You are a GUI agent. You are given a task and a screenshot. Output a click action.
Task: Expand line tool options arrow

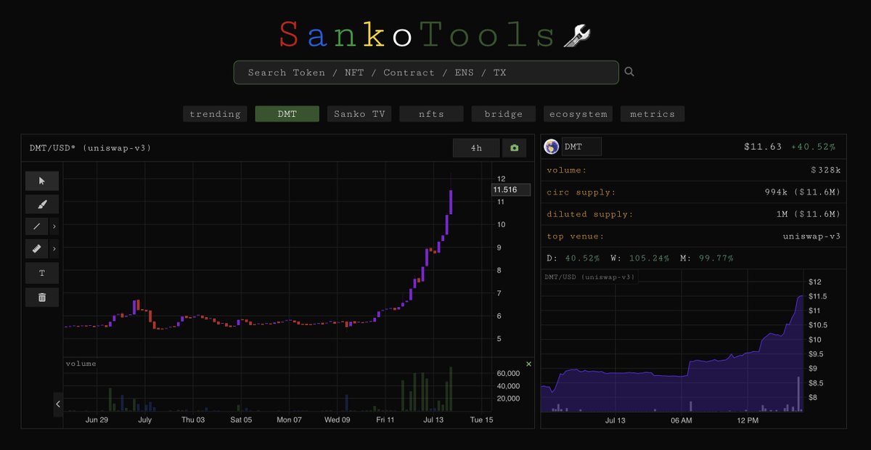[54, 226]
